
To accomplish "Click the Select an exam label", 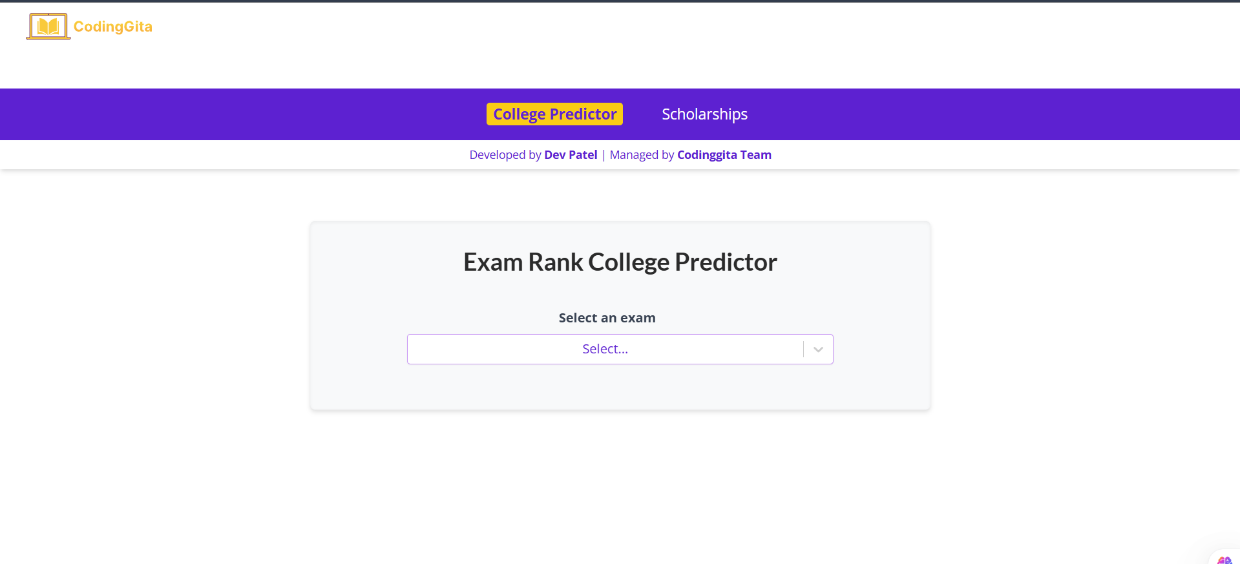I will pyautogui.click(x=607, y=317).
